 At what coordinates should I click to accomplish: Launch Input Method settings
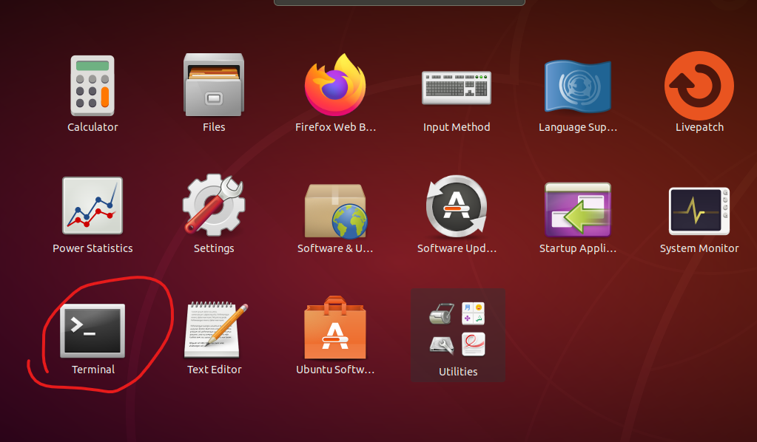[x=457, y=88]
